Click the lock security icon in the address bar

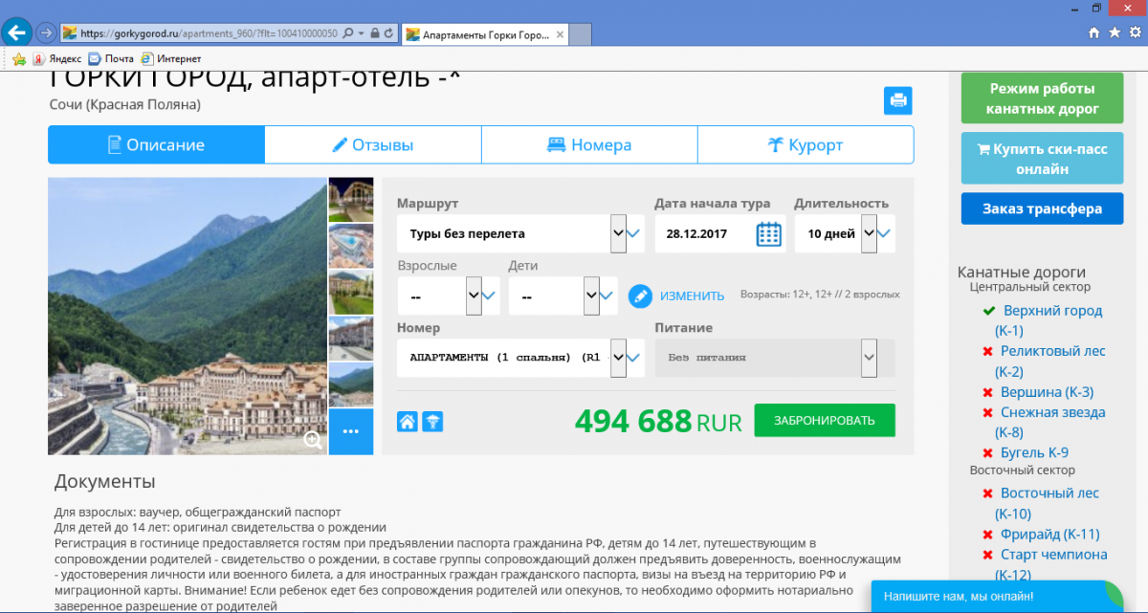374,33
